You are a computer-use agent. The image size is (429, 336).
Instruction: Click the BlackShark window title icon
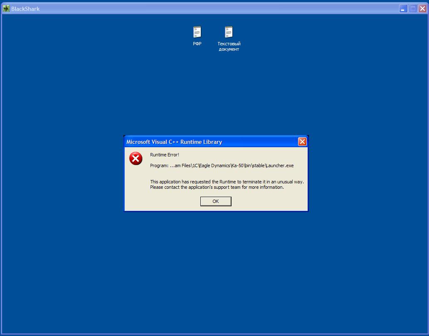pyautogui.click(x=6, y=9)
